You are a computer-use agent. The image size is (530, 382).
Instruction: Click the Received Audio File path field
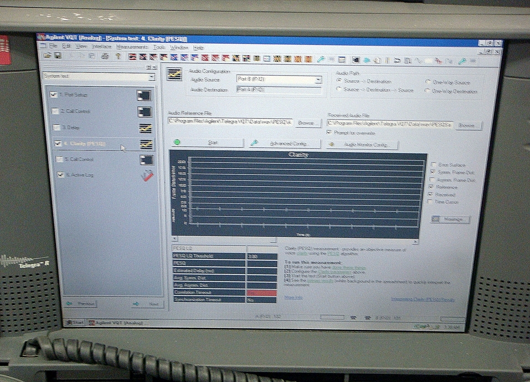tap(390, 124)
